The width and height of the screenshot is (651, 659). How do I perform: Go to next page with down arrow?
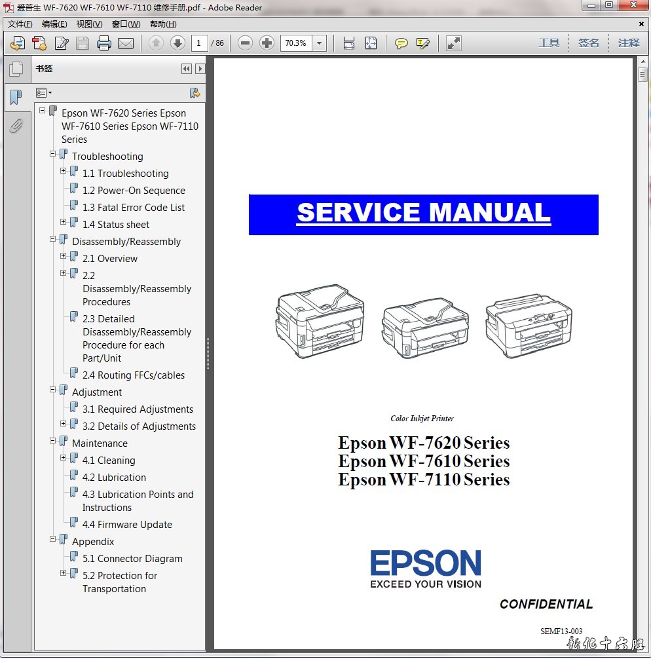pos(177,43)
